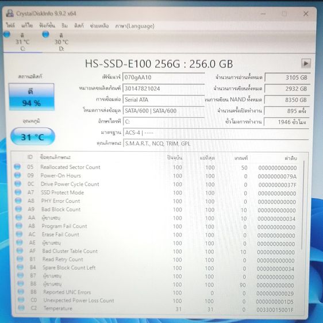Open the ธีม (Theme) menu

(x=65, y=25)
